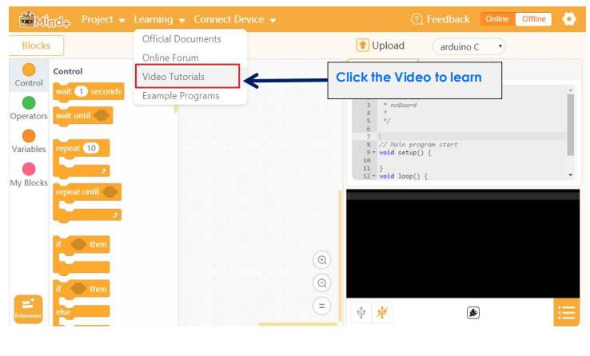Screen dimensions: 590x356
Task: Collapse code line 9 fold arrow
Action: (374, 153)
